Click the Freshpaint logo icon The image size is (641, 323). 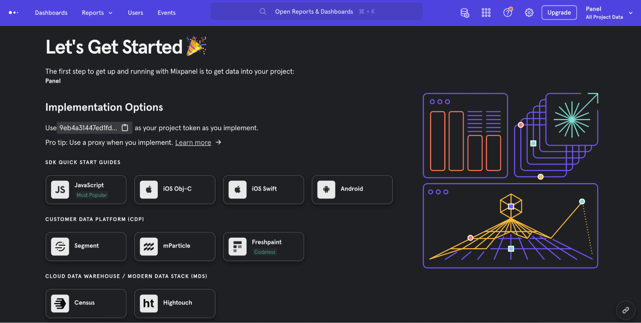(x=238, y=246)
